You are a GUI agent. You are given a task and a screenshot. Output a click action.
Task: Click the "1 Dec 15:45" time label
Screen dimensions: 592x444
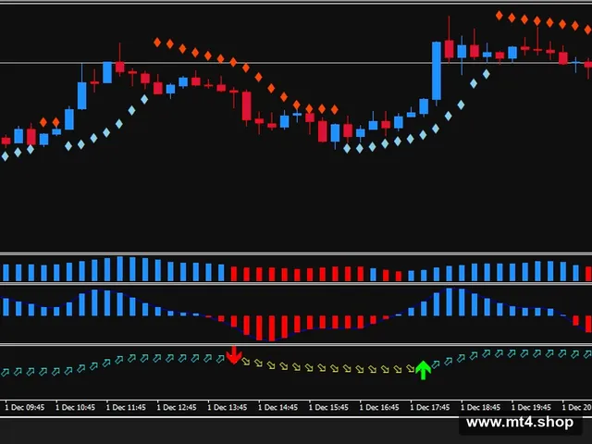tap(328, 407)
